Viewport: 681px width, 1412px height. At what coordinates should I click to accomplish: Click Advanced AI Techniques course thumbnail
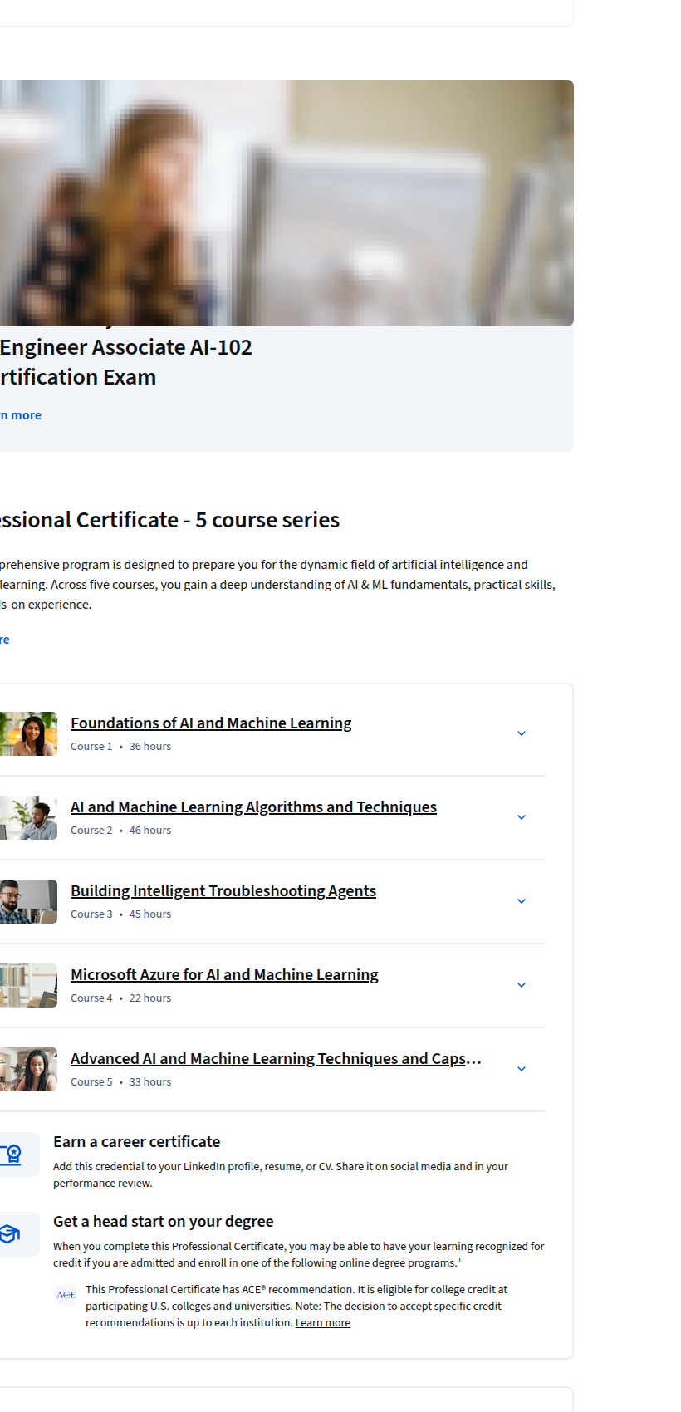28,1069
